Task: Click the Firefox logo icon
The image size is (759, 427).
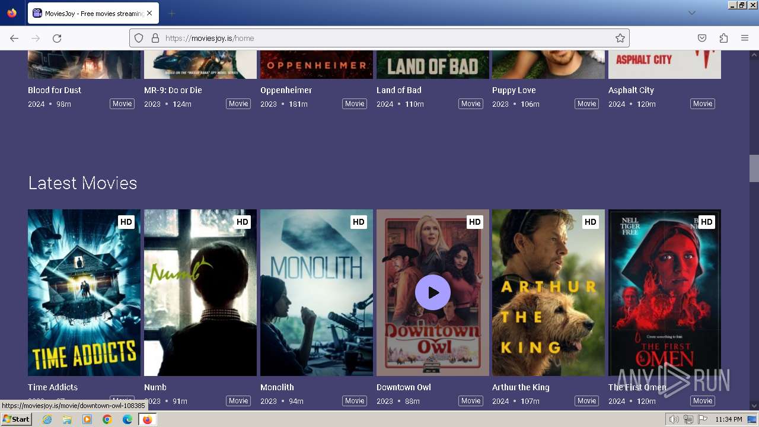Action: coord(12,13)
